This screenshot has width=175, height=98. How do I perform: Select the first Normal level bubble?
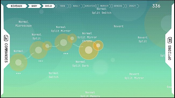tap(19, 62)
